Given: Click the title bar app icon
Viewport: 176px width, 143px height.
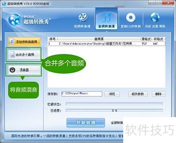Looking at the screenshot, I should 4,4.
